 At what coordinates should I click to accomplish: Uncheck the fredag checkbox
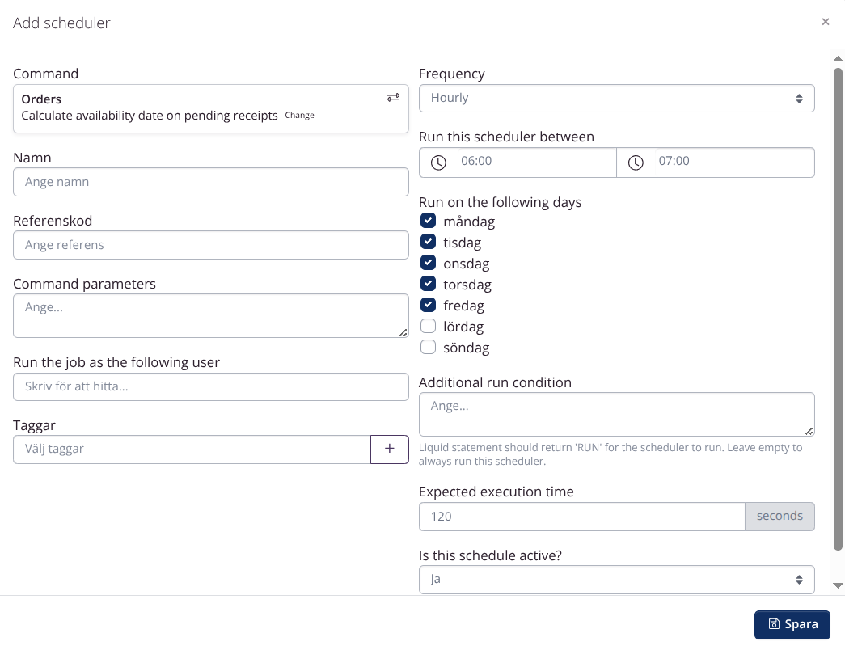point(428,305)
